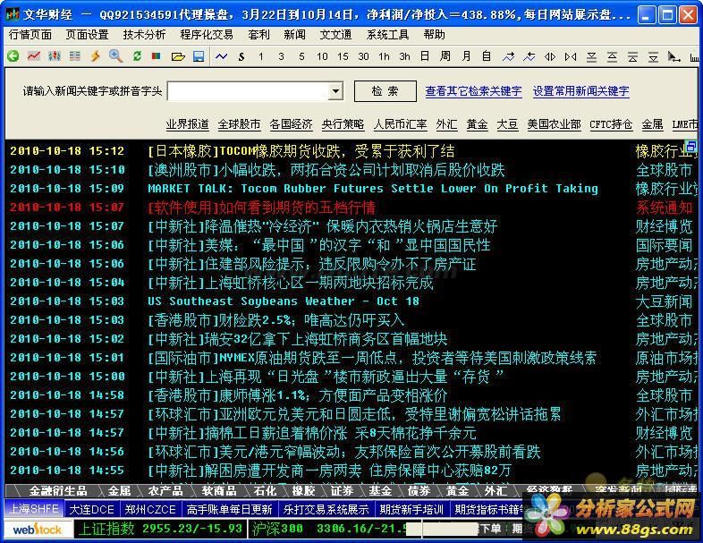The image size is (703, 543).
Task: Switch to the 大连DCE exchange tab
Action: point(92,509)
